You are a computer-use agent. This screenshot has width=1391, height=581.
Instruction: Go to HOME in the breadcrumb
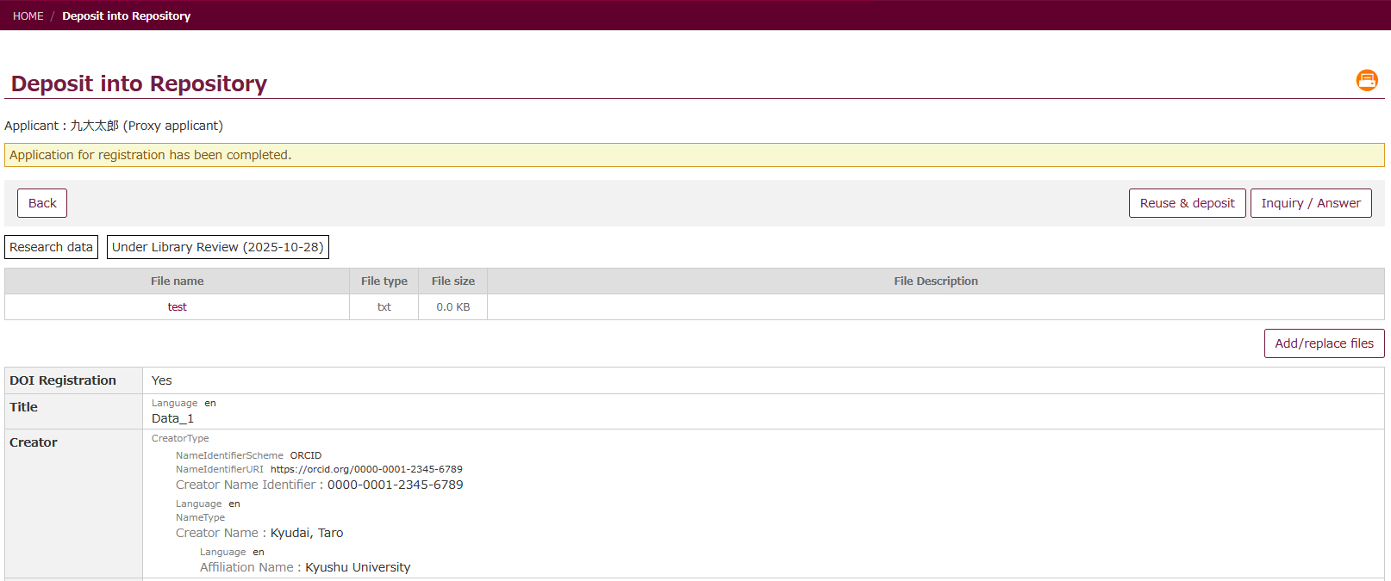(28, 15)
